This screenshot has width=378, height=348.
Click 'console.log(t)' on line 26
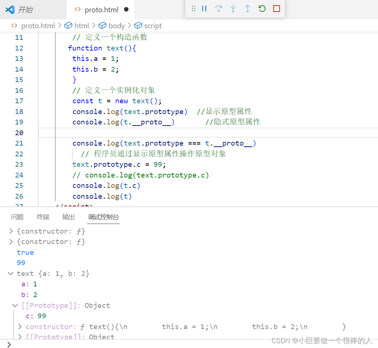click(102, 196)
